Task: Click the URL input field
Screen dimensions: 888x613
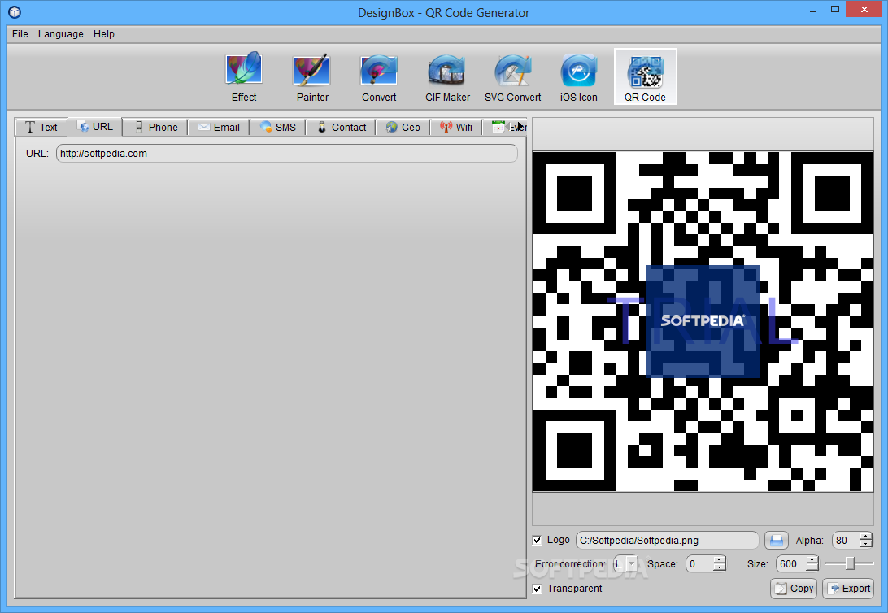Action: 286,154
